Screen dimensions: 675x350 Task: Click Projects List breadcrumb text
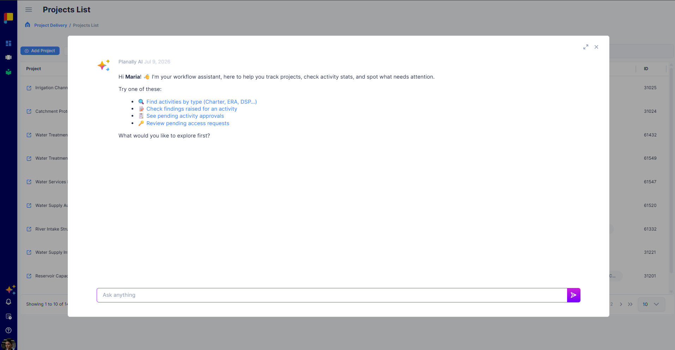point(86,25)
